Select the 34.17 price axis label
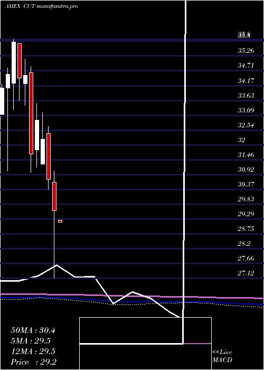Screen dimensions: 264x370 click(x=246, y=81)
